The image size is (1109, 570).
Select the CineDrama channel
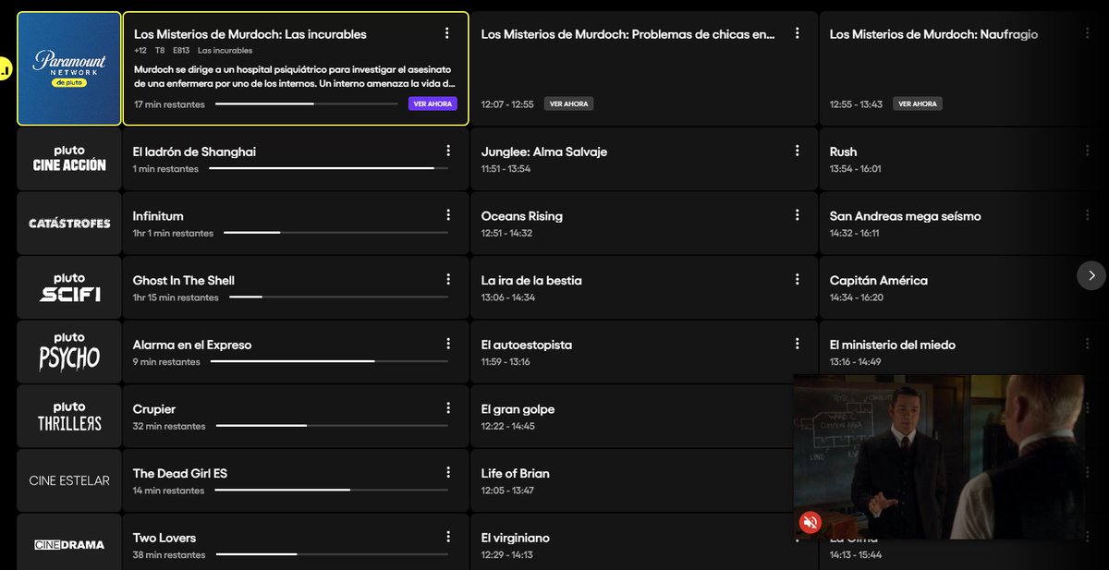click(x=69, y=543)
